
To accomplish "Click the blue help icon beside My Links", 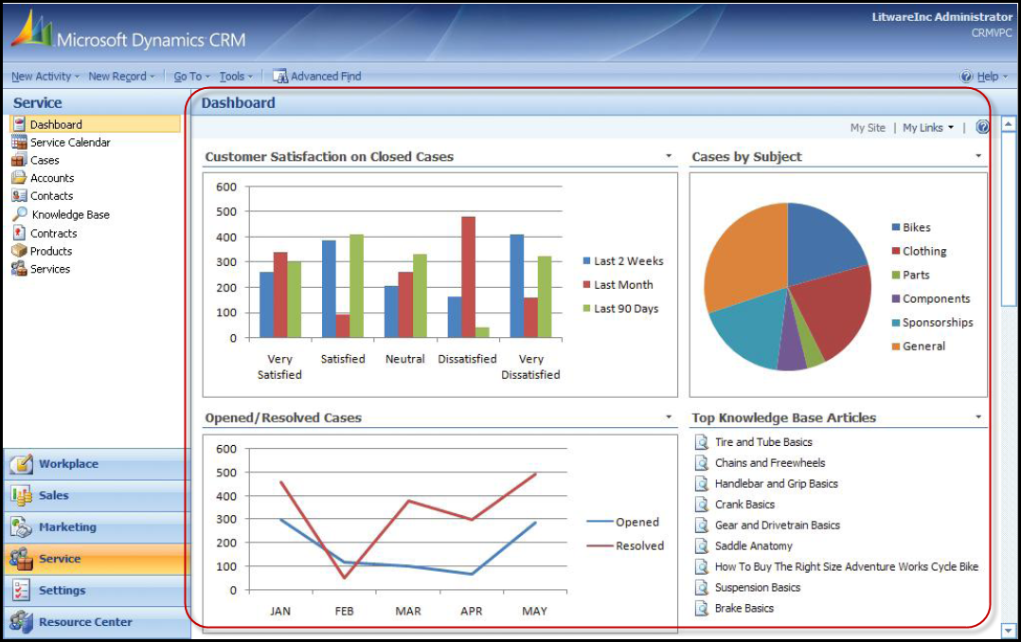I will click(x=982, y=127).
